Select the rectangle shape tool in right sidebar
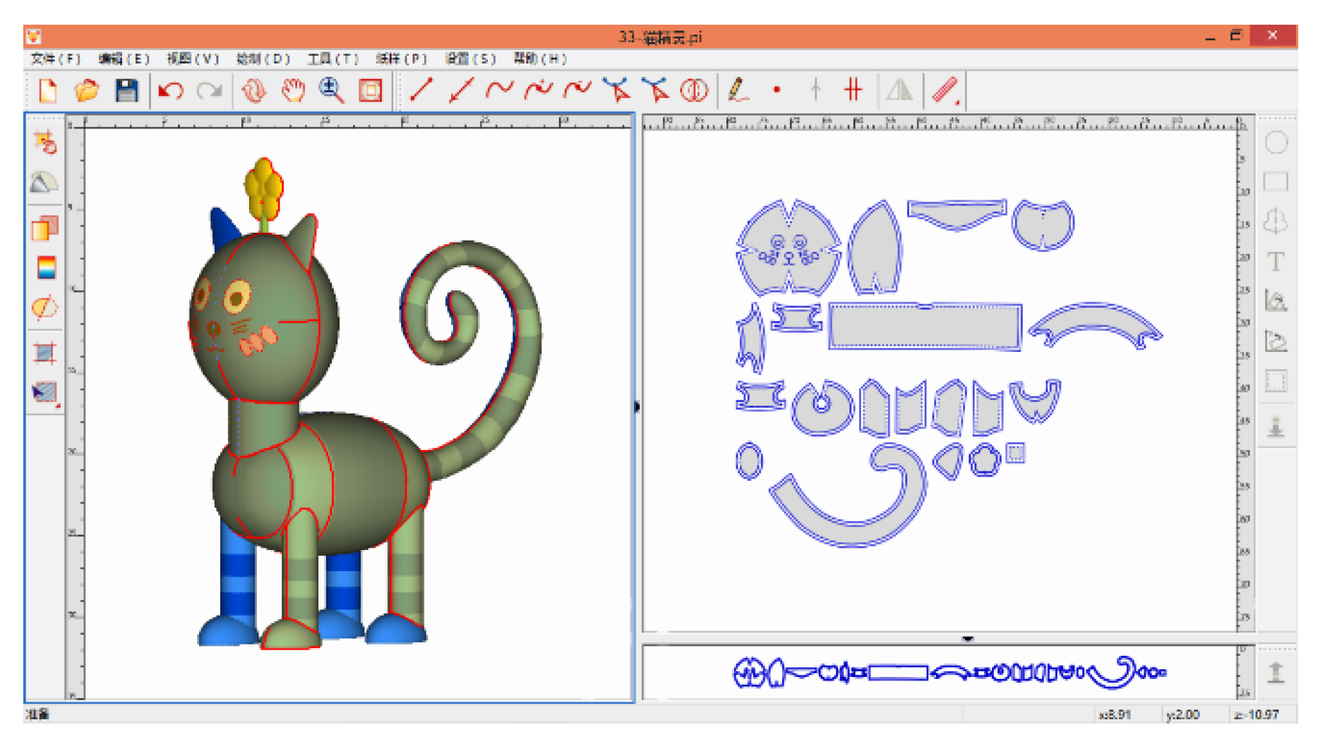 (x=1276, y=182)
